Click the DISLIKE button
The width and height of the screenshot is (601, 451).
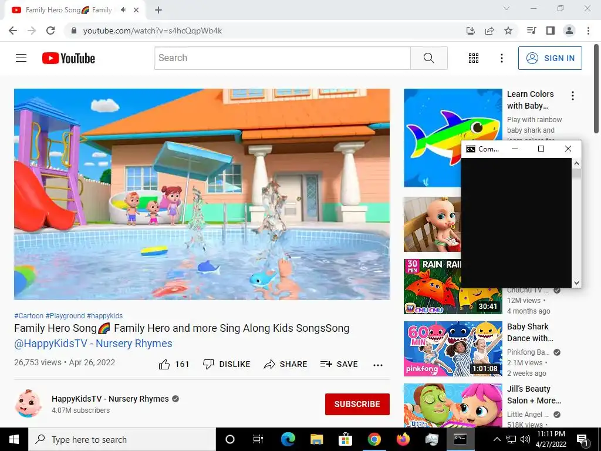pos(226,364)
